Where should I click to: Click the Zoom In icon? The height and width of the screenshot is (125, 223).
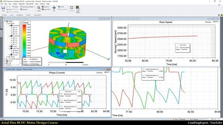43,7
